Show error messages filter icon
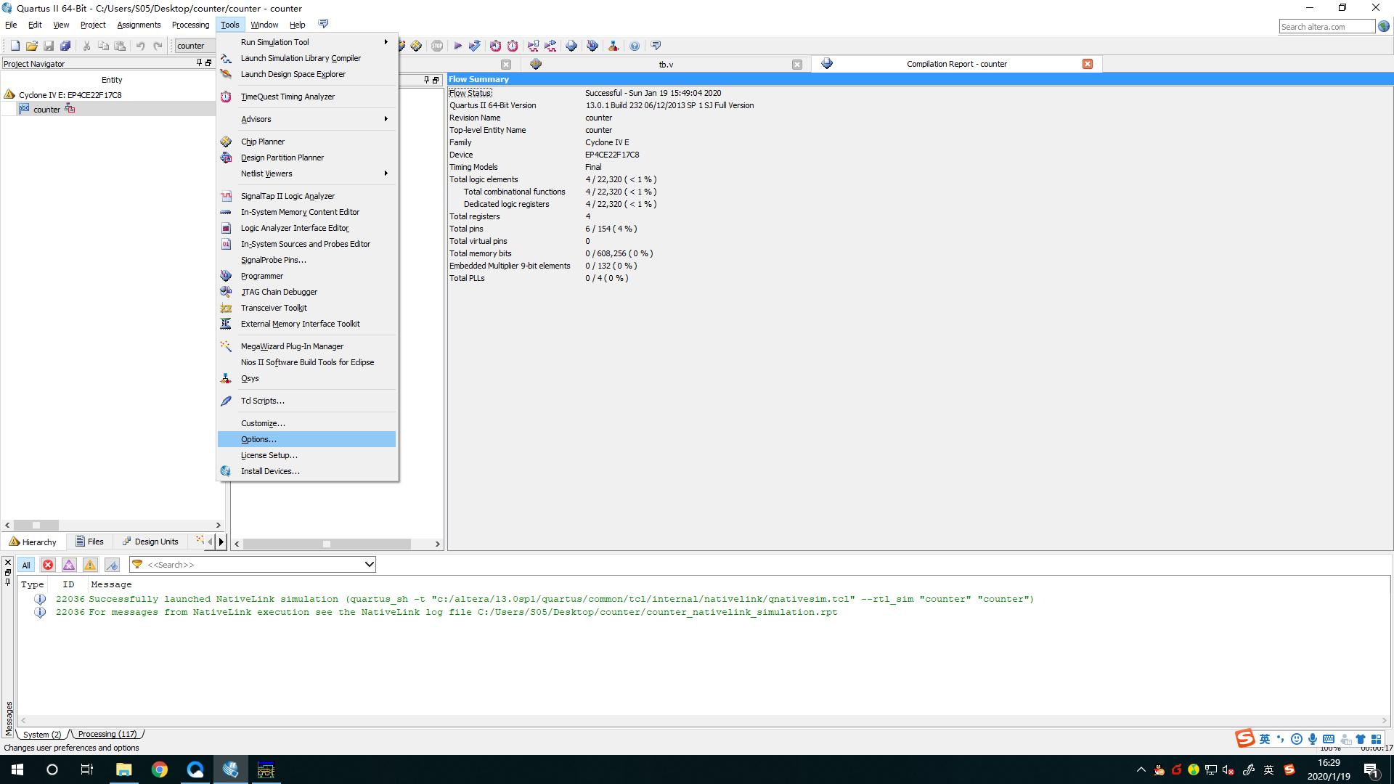 coord(48,565)
